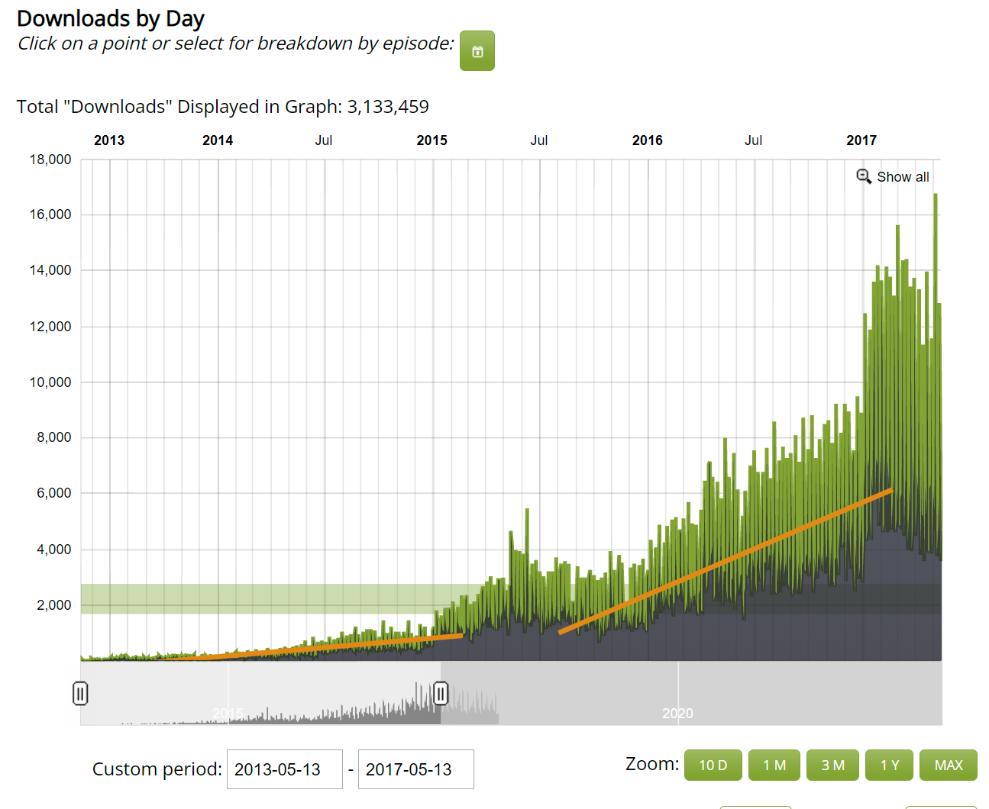Click the 2016 label on time axis
Image resolution: width=989 pixels, height=809 pixels.
click(648, 140)
